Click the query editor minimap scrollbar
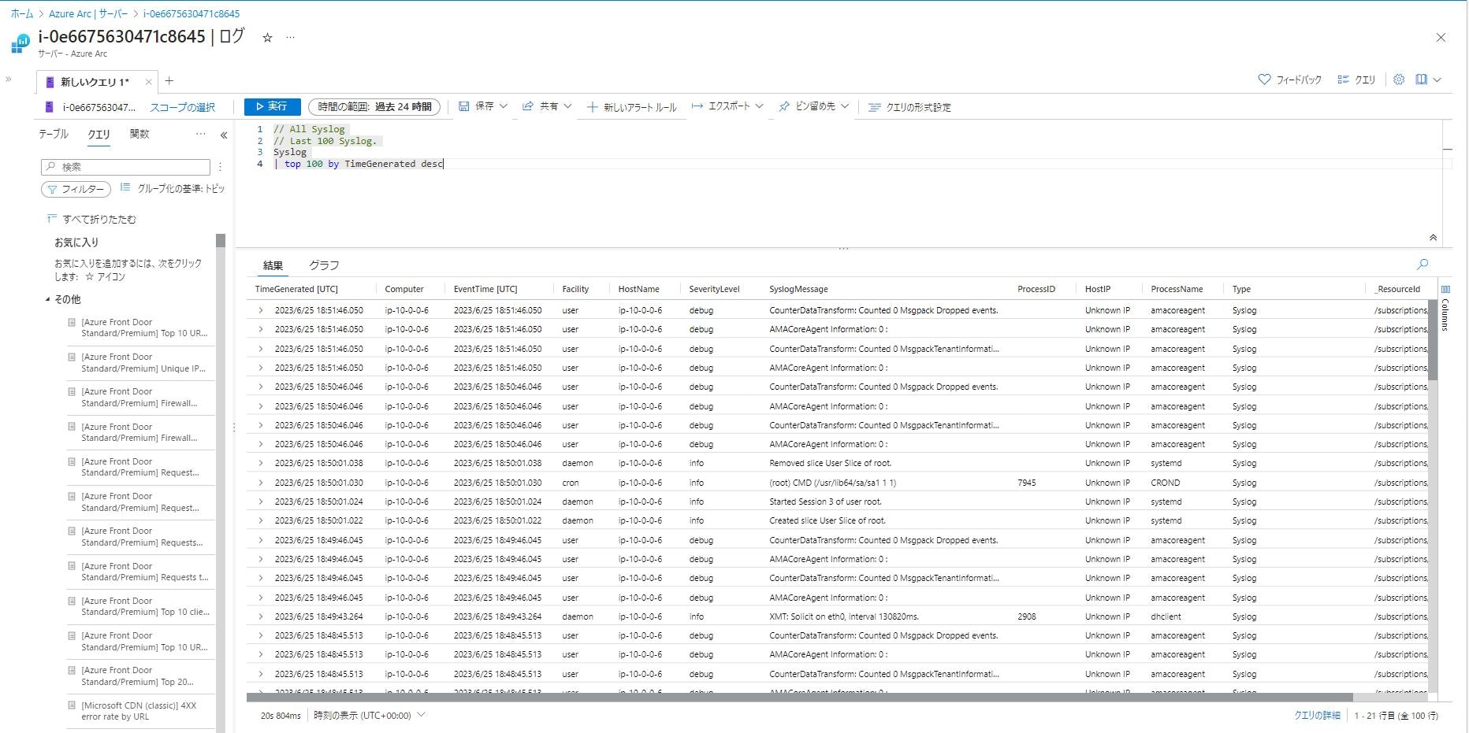This screenshot has width=1469, height=733. tap(1448, 150)
